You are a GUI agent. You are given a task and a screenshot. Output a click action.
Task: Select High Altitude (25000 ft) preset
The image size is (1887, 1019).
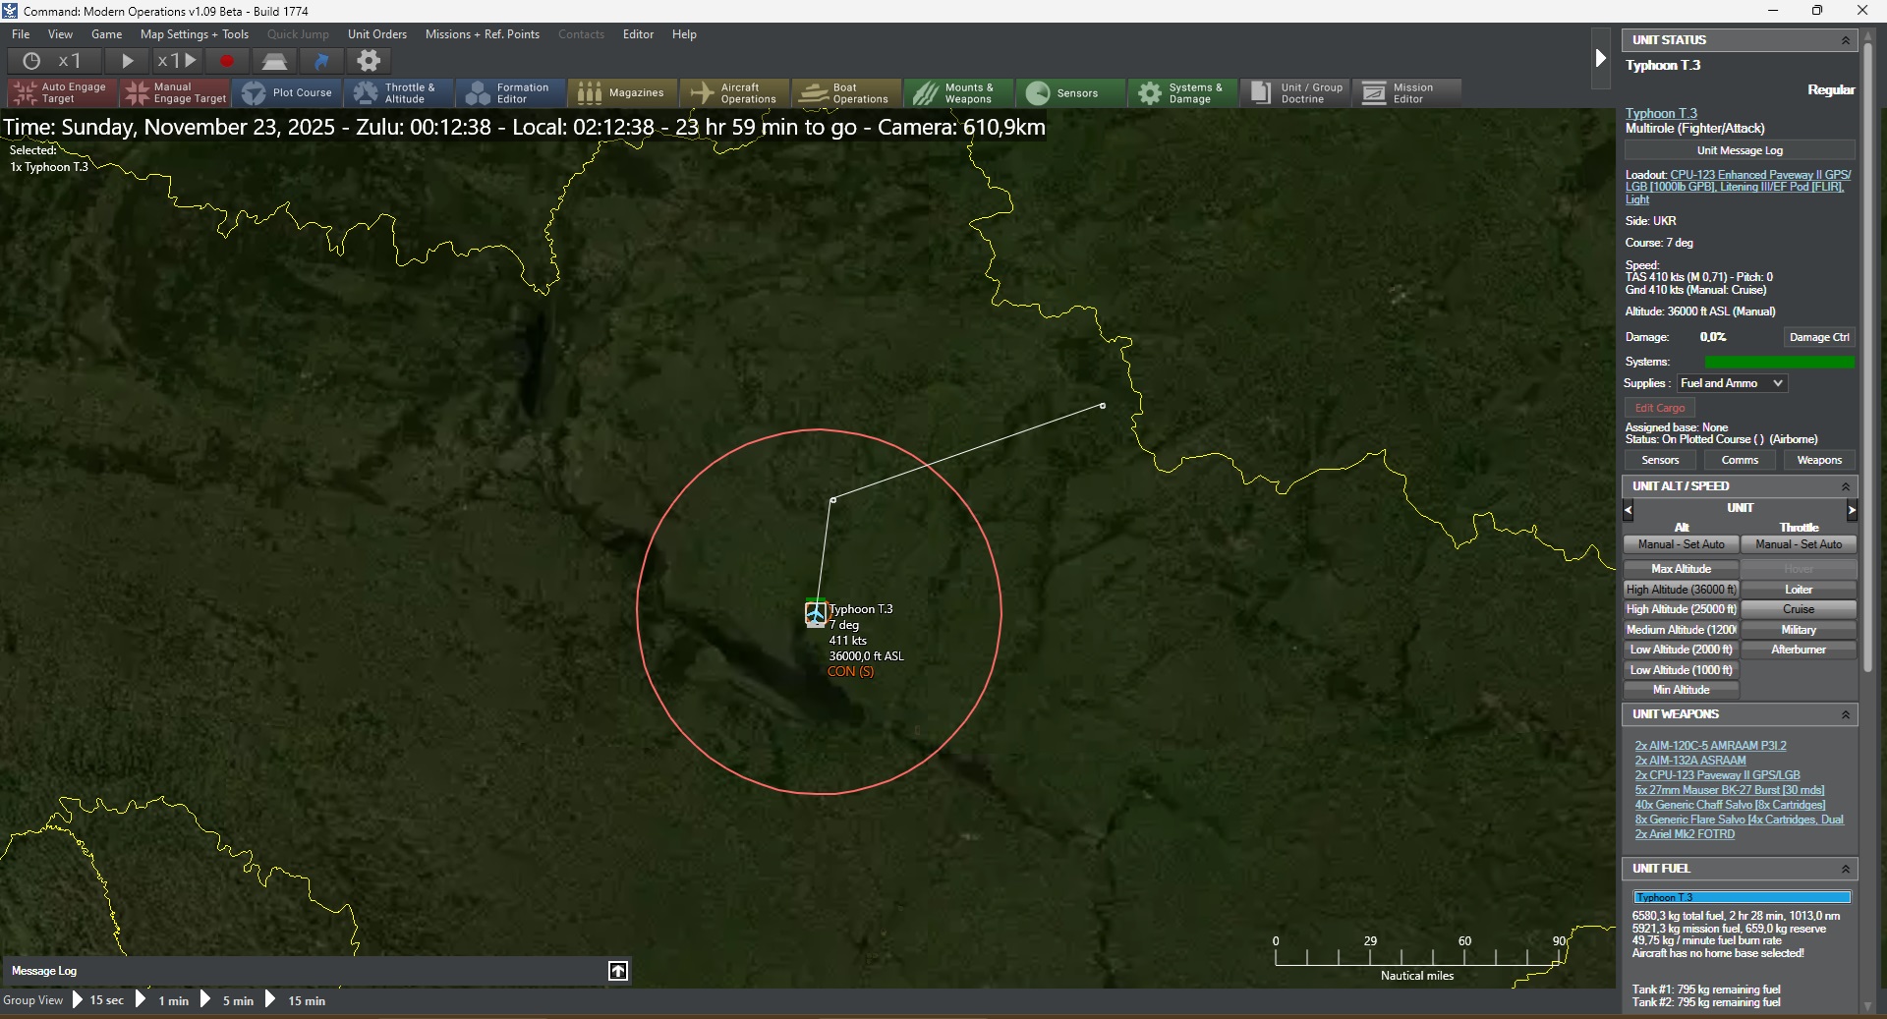click(1681, 609)
